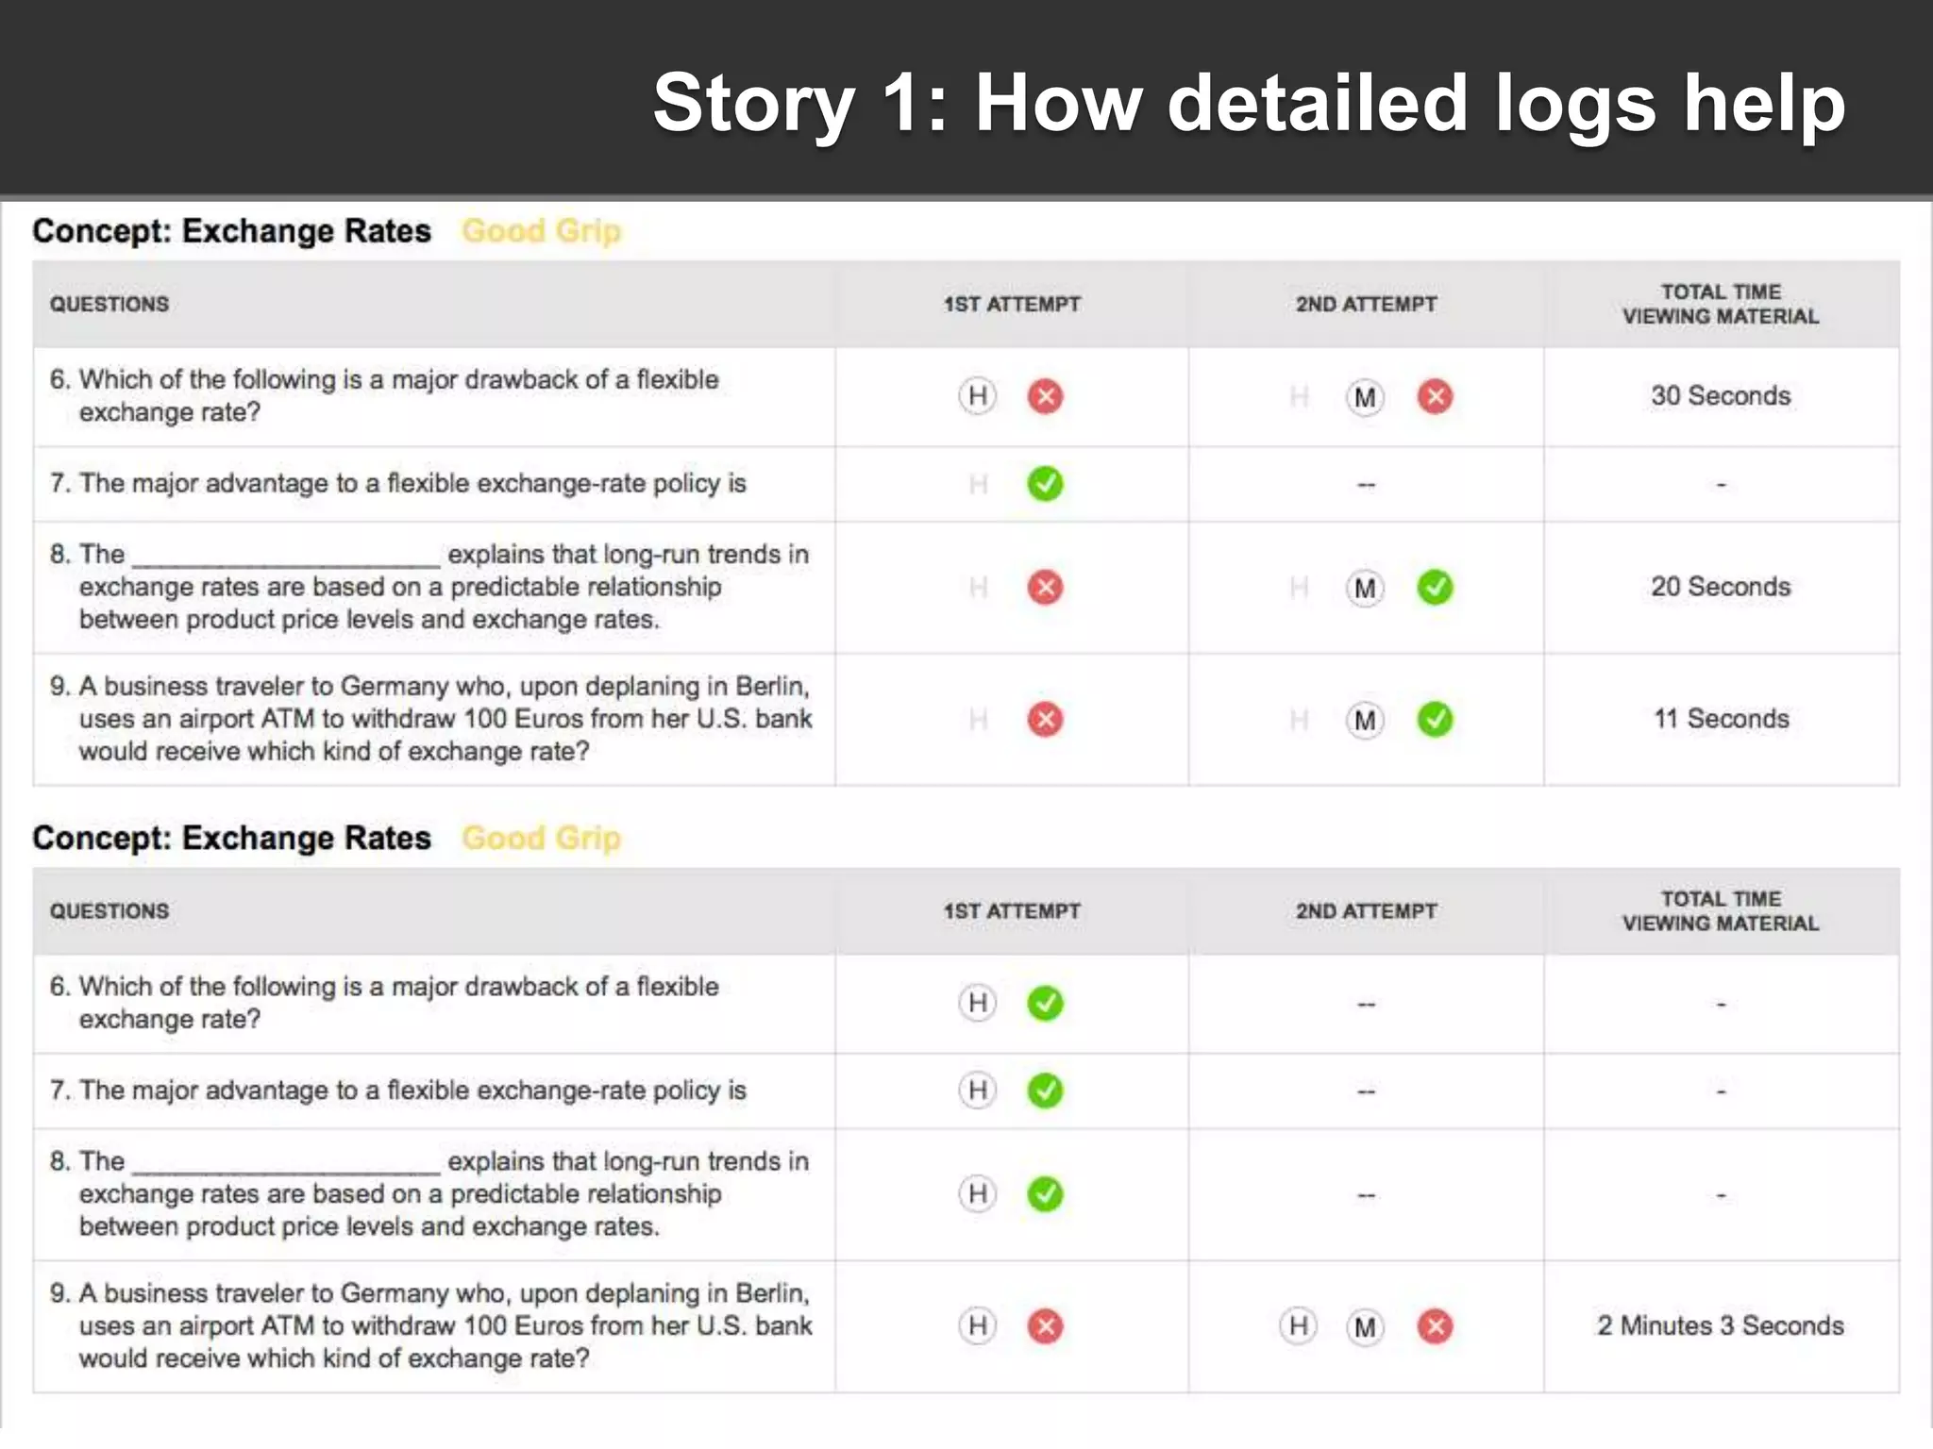Click the faded second-attempt H in the 11 Seconds row
This screenshot has height=1449, width=1933.
(x=1299, y=720)
